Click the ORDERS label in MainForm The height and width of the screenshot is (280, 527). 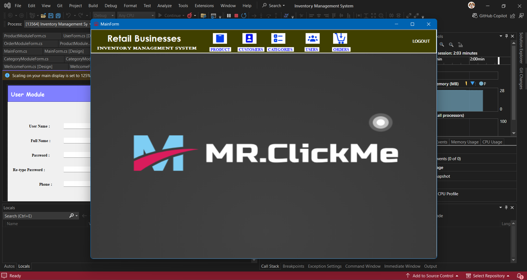341,50
